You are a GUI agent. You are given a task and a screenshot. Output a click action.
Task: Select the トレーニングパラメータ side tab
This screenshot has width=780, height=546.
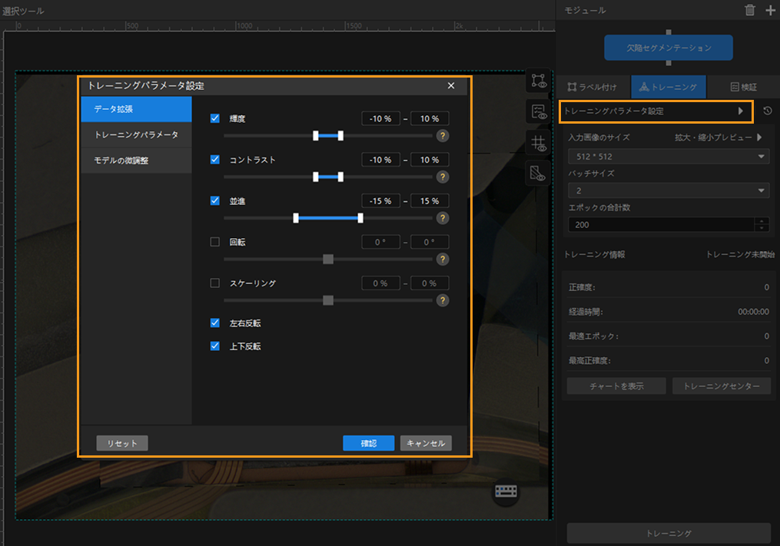[136, 134]
